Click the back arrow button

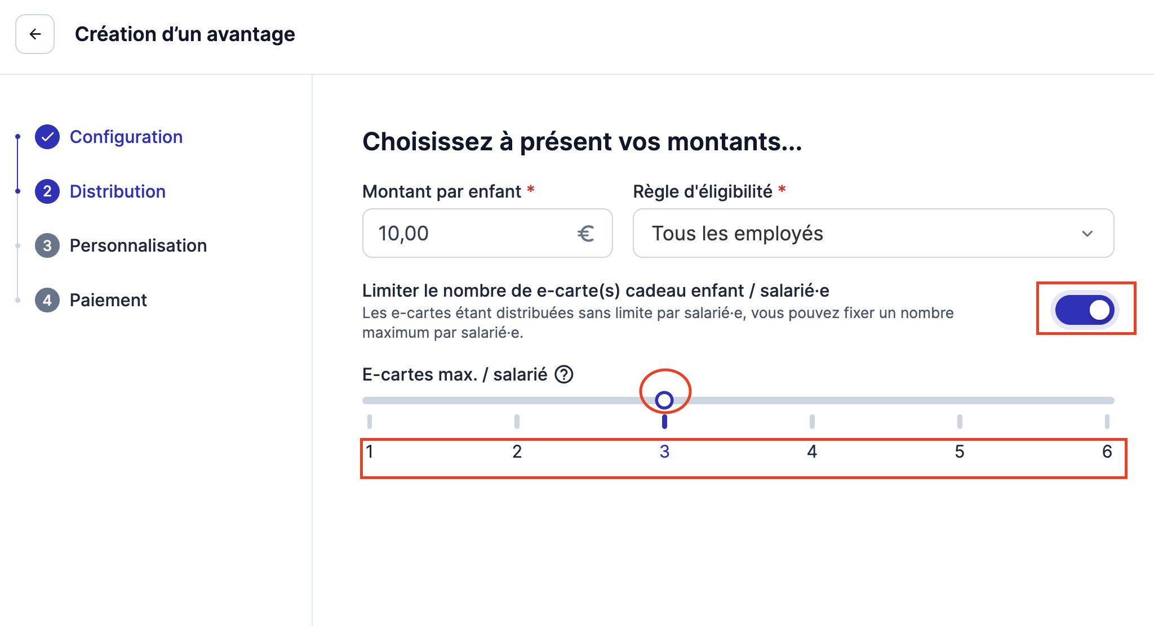35,34
